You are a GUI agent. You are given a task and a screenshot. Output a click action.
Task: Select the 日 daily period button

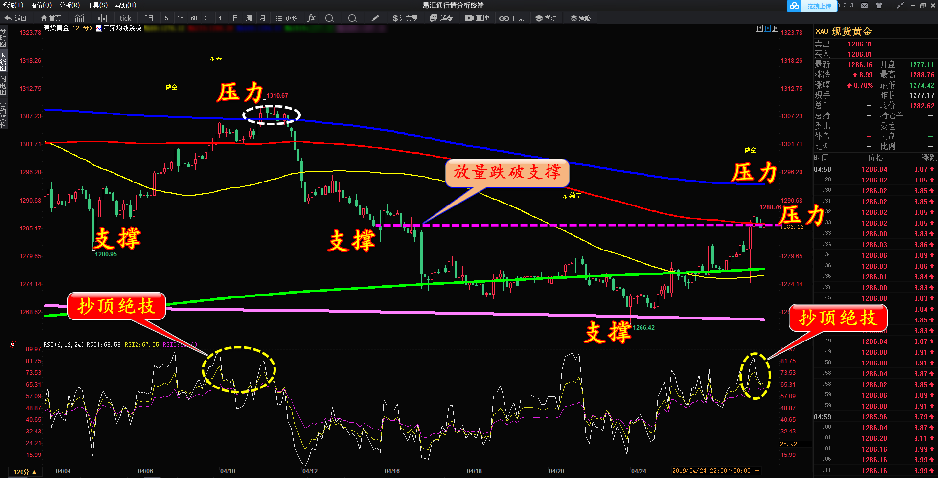click(x=235, y=18)
